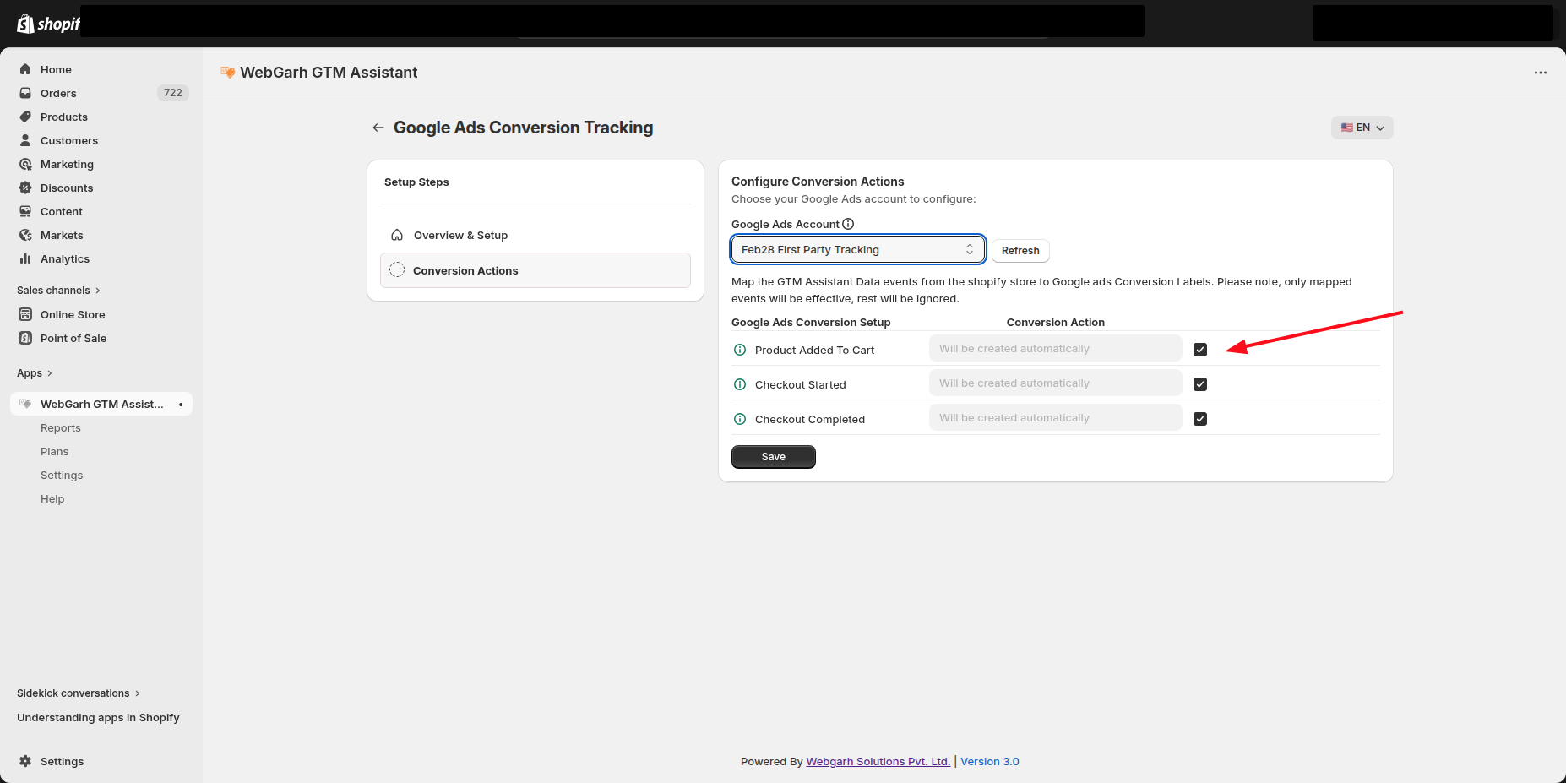Uncheck the Product Added To Cart checkbox

point(1200,350)
